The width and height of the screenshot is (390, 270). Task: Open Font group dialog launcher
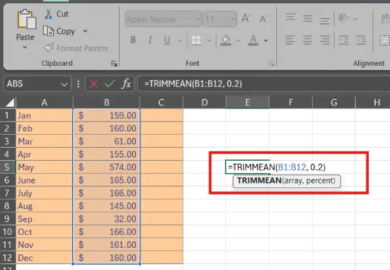pos(272,64)
